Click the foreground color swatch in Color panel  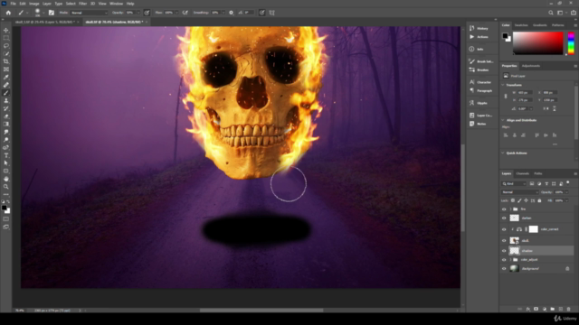[x=505, y=36]
